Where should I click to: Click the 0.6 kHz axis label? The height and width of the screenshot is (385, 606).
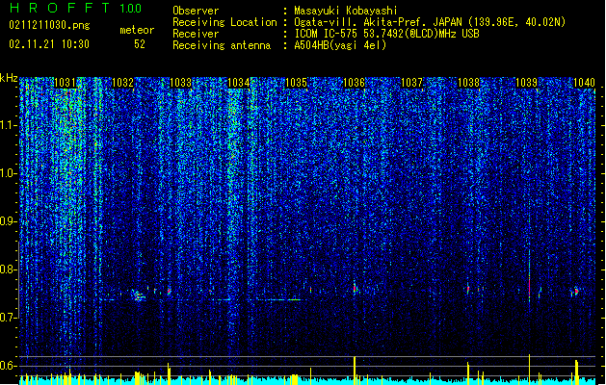tap(8, 366)
